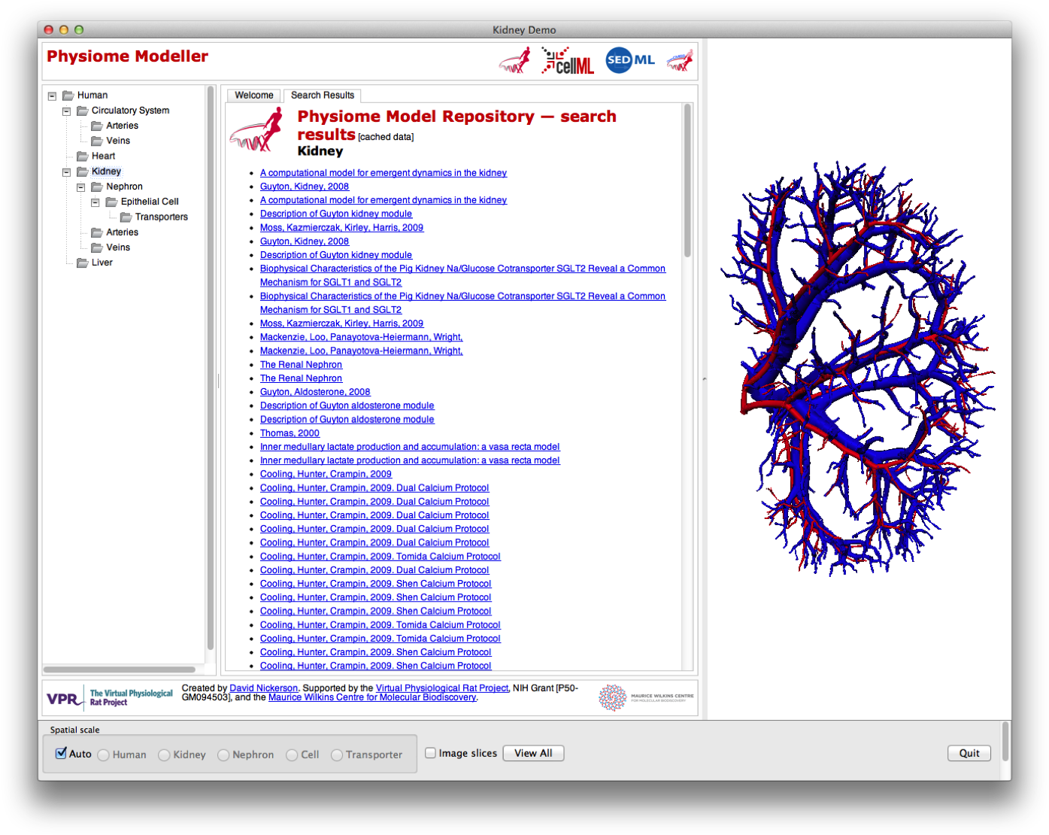Image resolution: width=1049 pixels, height=835 pixels.
Task: Open the SED-ML logo link
Action: (629, 60)
